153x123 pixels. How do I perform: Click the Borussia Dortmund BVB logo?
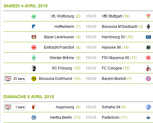pyautogui.click(x=34, y=79)
